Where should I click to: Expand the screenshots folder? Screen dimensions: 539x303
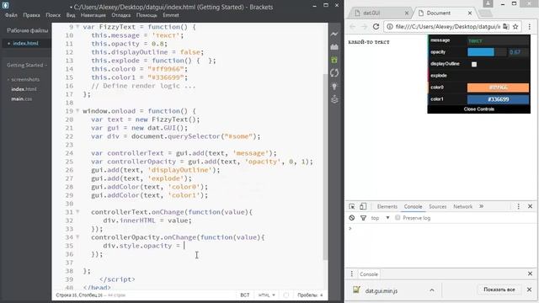tap(24, 79)
